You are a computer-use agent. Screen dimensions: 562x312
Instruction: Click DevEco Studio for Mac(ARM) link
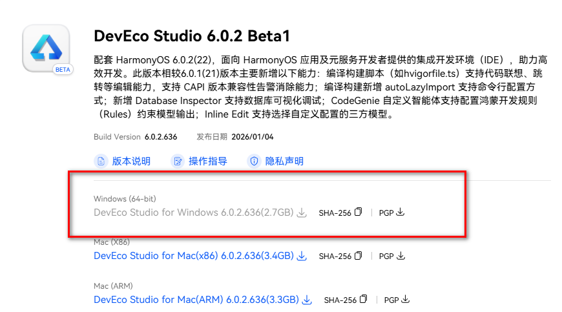196,300
